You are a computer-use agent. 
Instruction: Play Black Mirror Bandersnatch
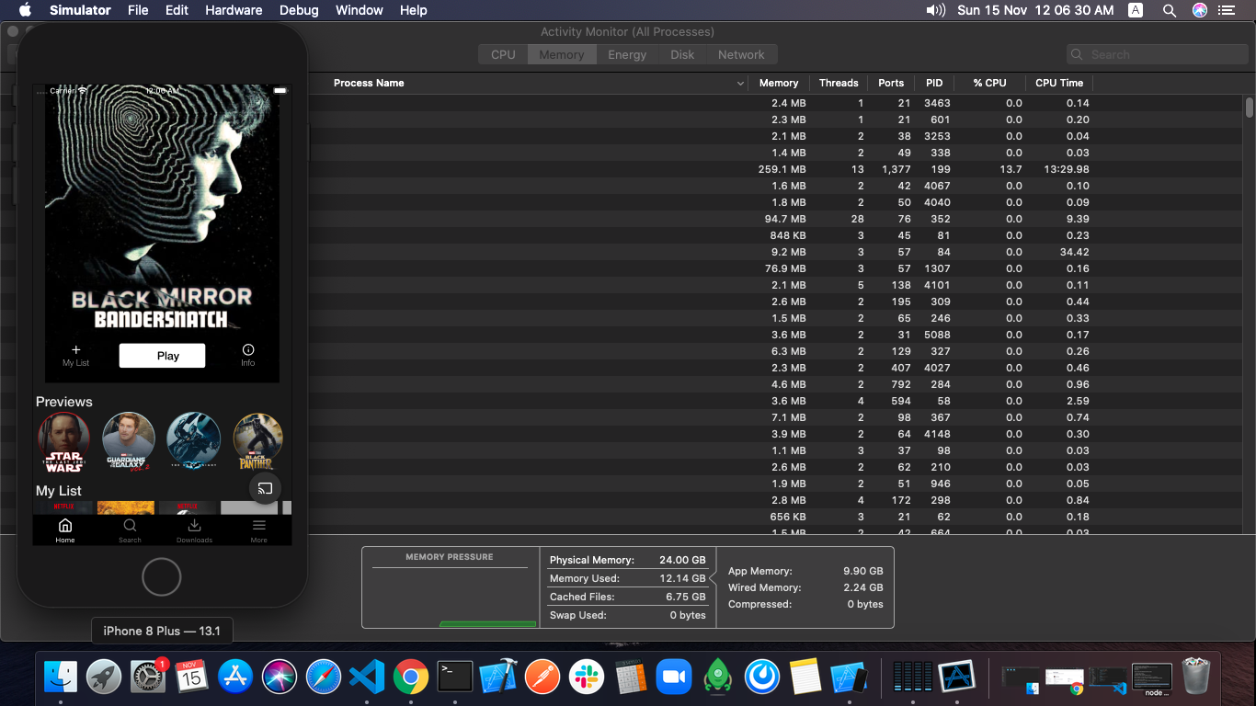(x=162, y=356)
